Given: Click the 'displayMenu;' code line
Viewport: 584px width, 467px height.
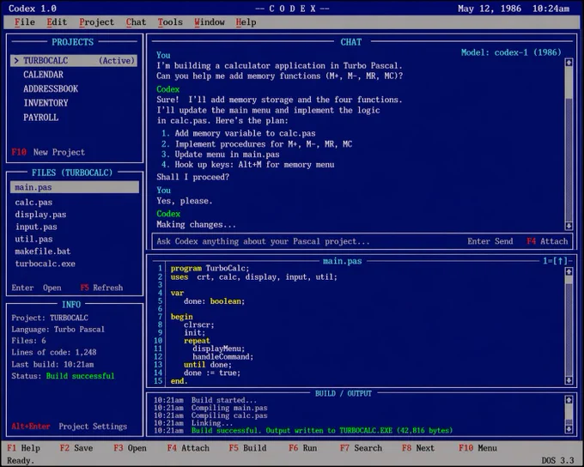Looking at the screenshot, I should click(x=219, y=349).
